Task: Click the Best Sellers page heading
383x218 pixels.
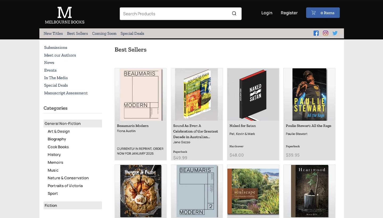Action: (x=131, y=50)
